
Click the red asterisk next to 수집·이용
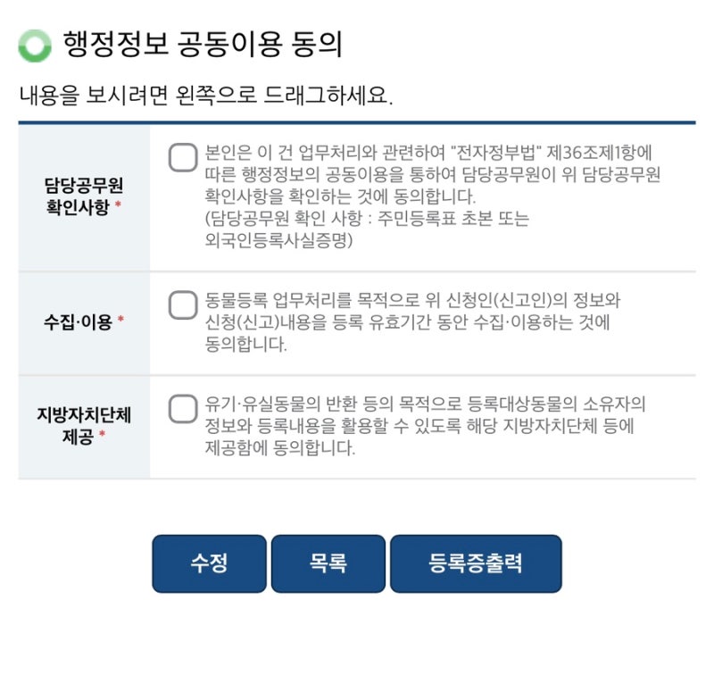[120, 318]
